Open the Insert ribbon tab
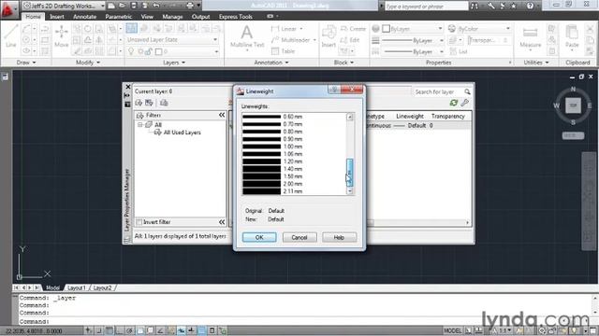599x336 pixels. pos(57,17)
